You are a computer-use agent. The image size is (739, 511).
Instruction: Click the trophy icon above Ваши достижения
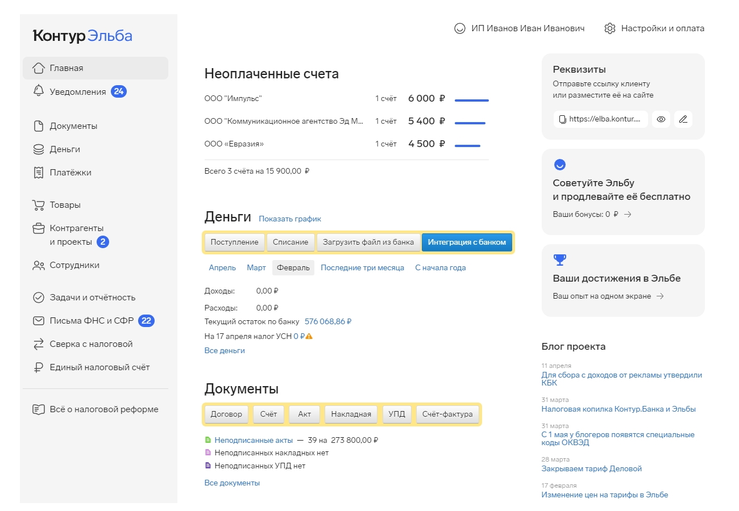pos(560,260)
